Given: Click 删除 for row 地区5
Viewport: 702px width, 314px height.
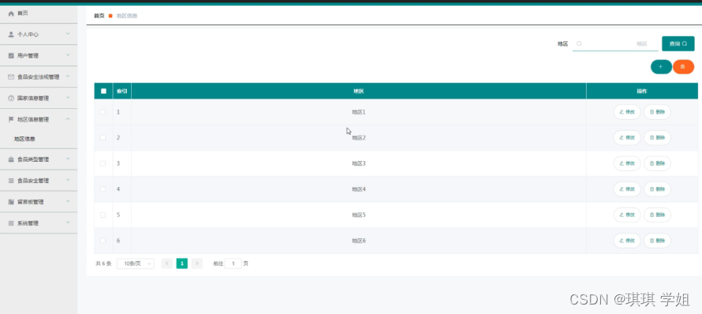Looking at the screenshot, I should (x=657, y=215).
